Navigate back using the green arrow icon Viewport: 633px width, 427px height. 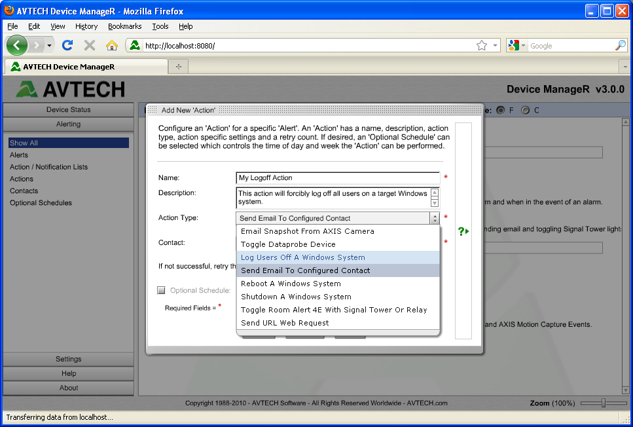[x=18, y=45]
